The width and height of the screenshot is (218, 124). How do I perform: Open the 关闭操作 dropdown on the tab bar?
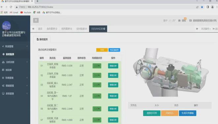(206, 29)
